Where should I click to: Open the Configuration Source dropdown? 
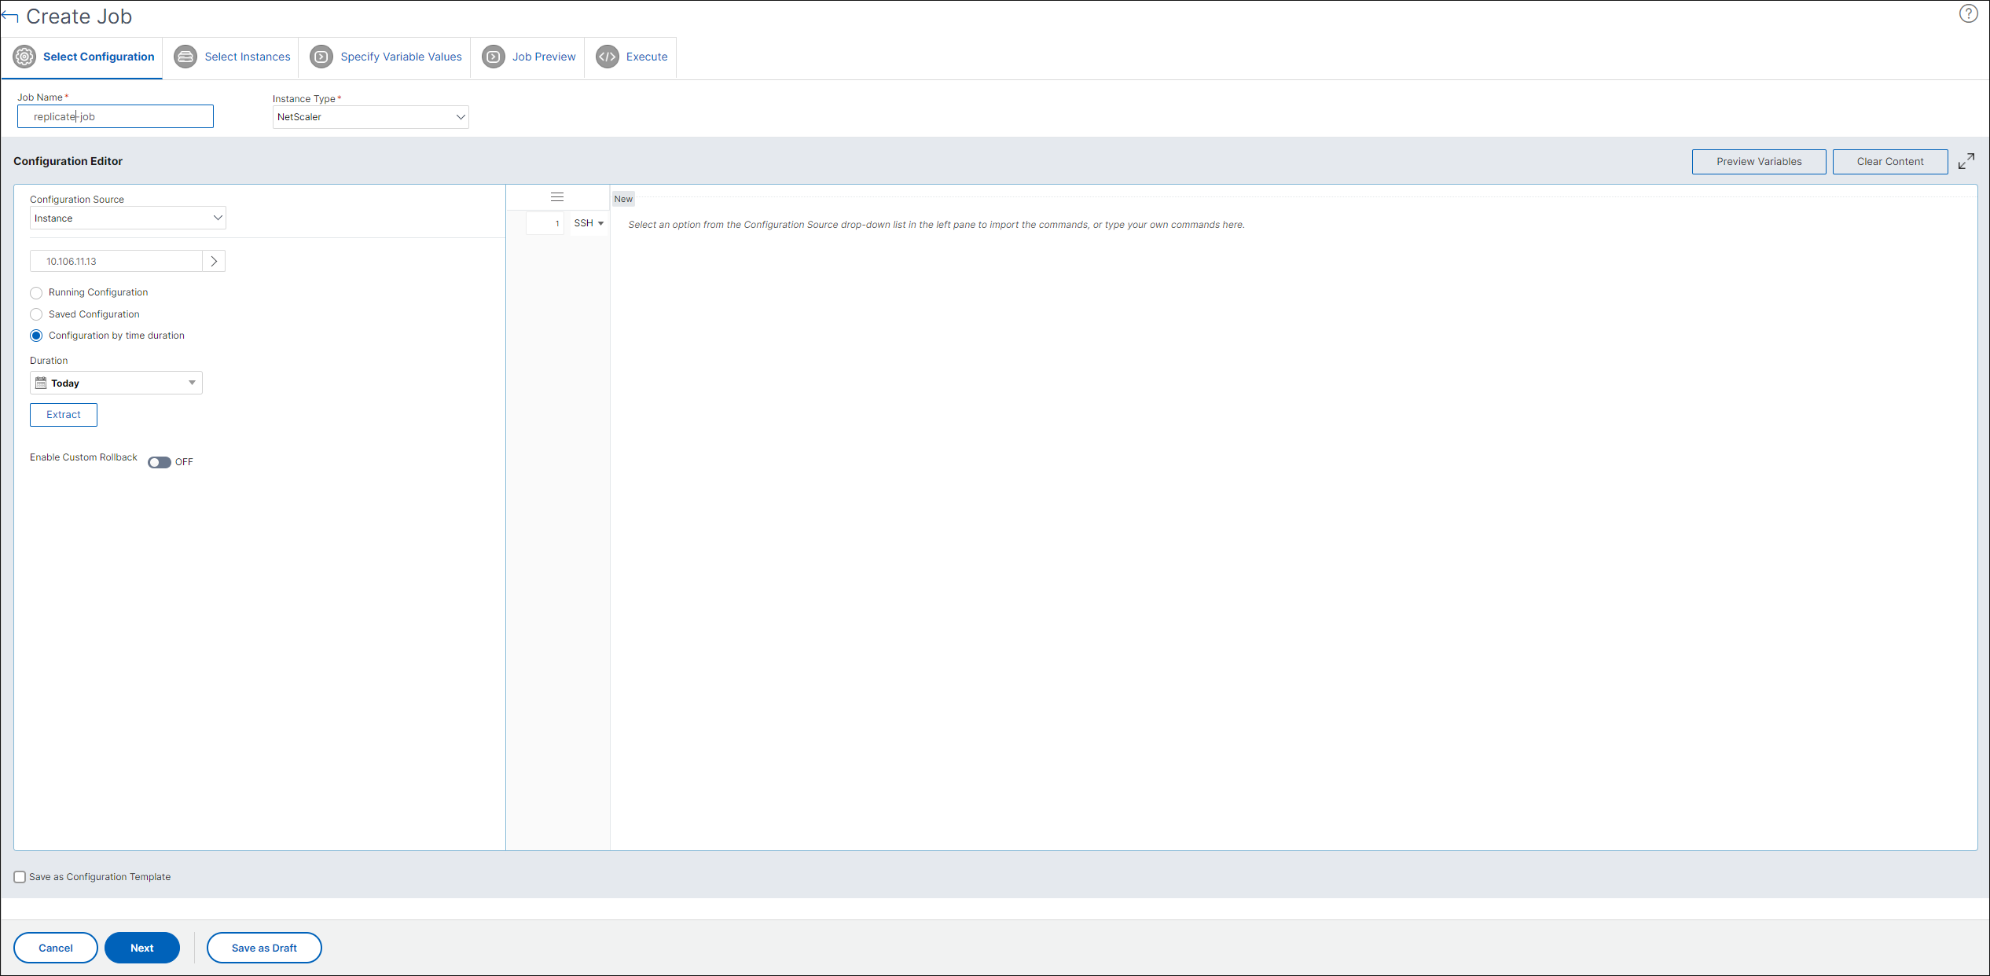tap(128, 218)
